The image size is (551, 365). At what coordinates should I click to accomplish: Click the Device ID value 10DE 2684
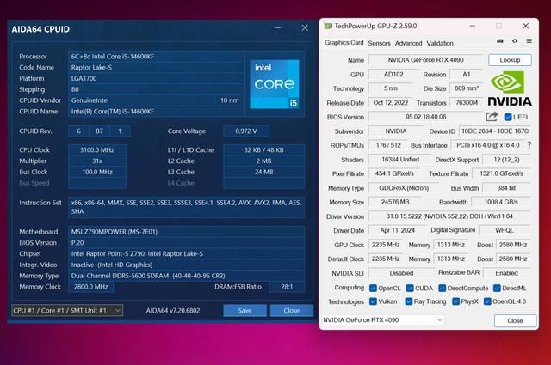click(x=495, y=131)
